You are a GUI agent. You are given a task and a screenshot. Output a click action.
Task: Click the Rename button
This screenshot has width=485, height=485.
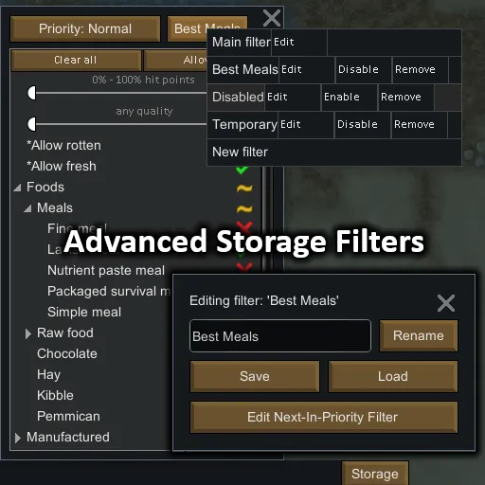pos(419,336)
